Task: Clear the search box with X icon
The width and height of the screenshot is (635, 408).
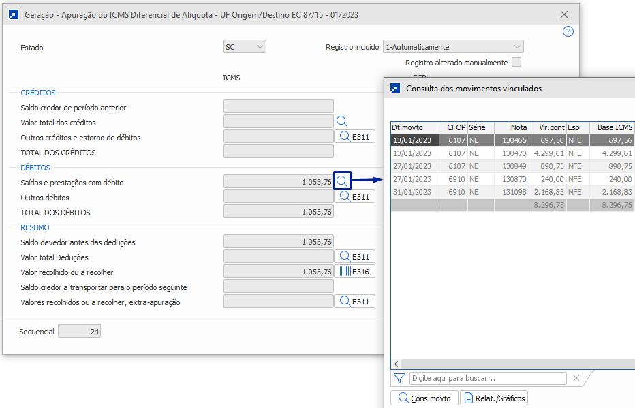Action: point(576,378)
